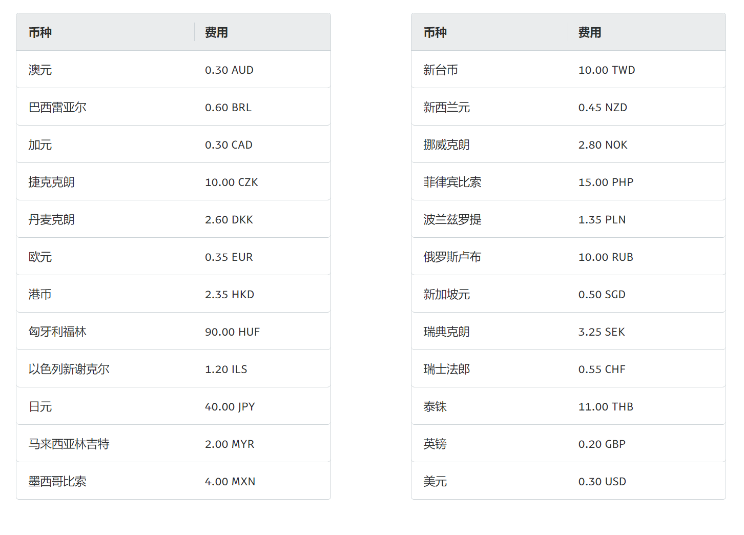Click the 新加坡元 currency cell
This screenshot has height=535, width=744.
(447, 294)
